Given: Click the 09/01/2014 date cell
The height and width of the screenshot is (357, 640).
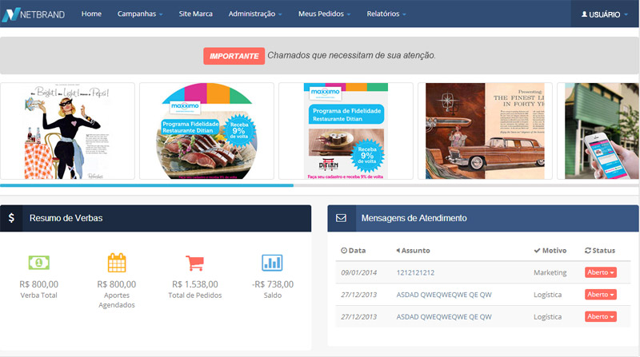Looking at the screenshot, I should click(x=358, y=272).
